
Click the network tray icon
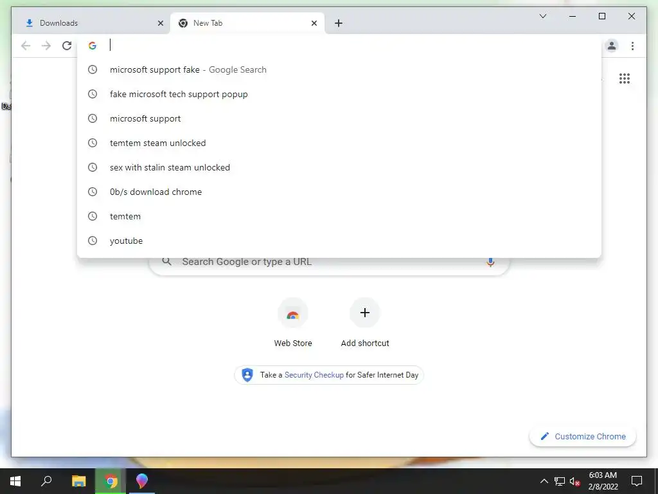pyautogui.click(x=560, y=481)
